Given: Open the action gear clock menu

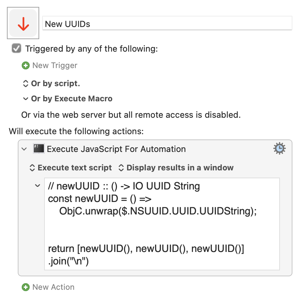Looking at the screenshot, I should pos(279,149).
